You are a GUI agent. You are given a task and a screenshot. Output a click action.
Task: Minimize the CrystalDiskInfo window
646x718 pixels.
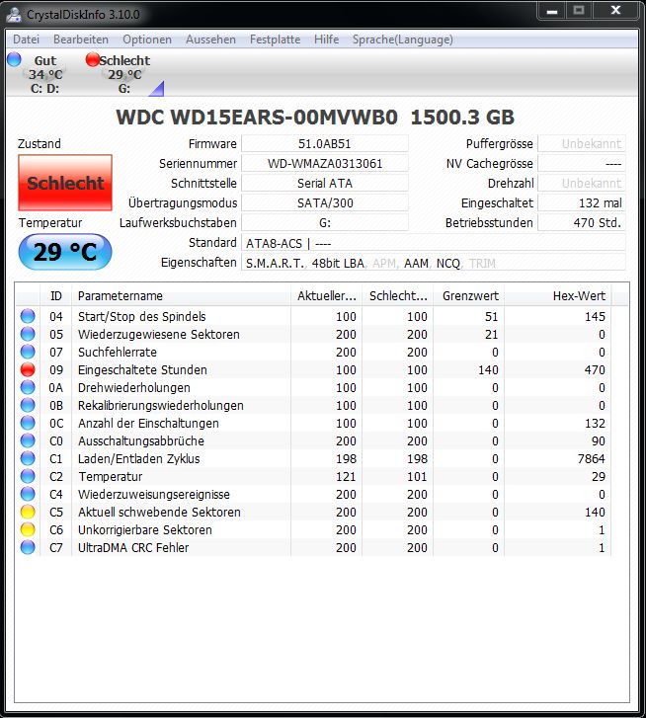coord(552,11)
